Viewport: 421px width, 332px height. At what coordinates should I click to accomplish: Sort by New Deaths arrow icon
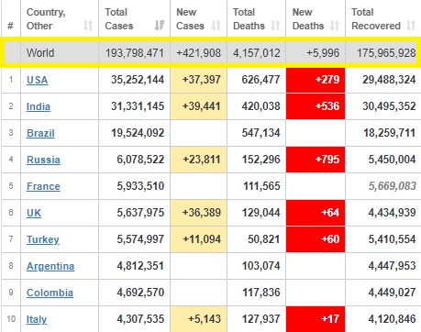pyautogui.click(x=335, y=26)
